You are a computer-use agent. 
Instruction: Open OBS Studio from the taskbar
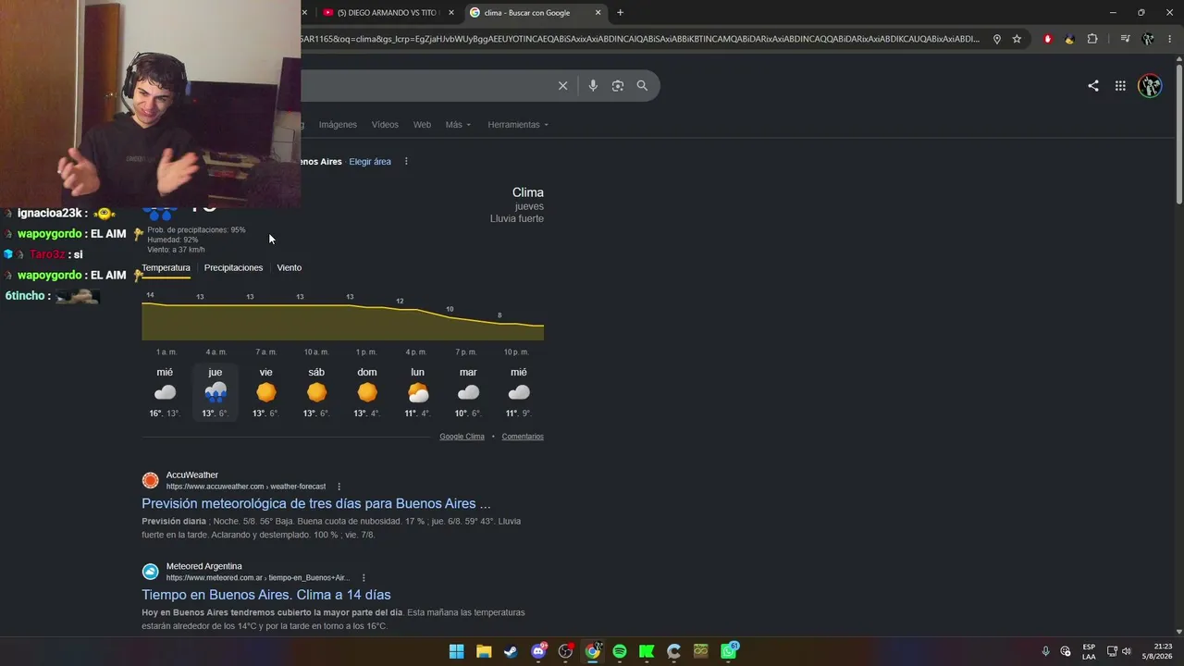click(565, 651)
